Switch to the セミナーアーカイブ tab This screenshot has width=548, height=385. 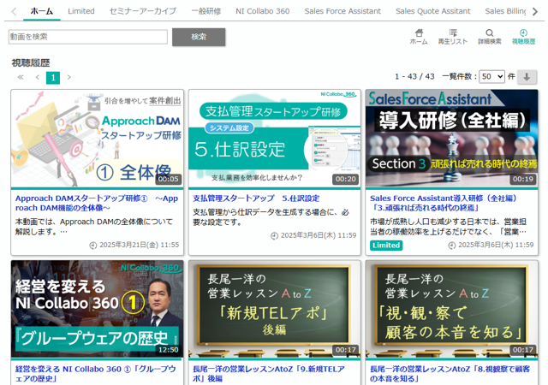pyautogui.click(x=143, y=11)
